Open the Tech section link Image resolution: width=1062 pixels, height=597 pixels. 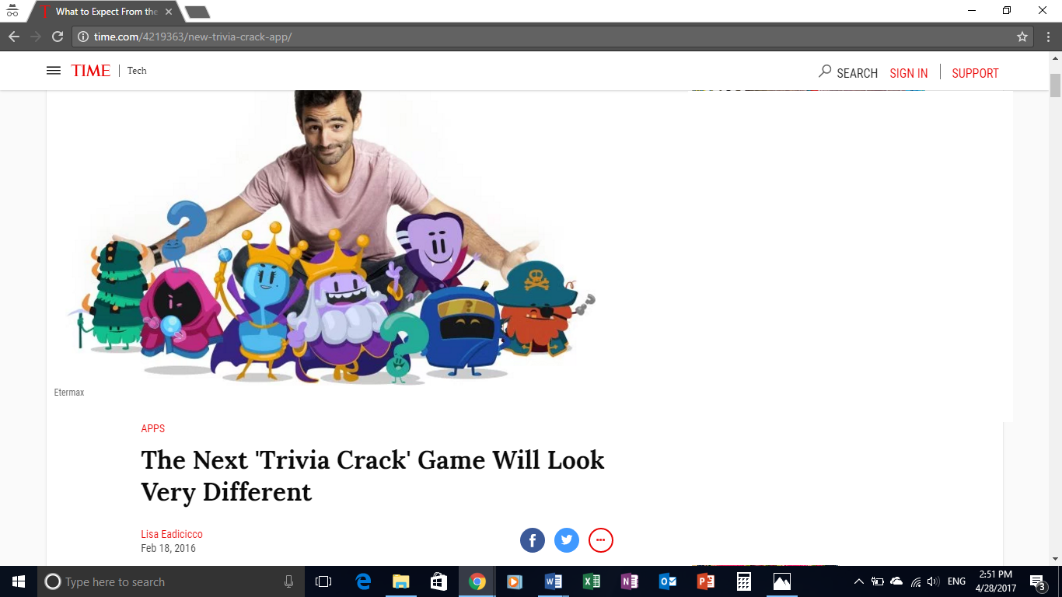[137, 71]
